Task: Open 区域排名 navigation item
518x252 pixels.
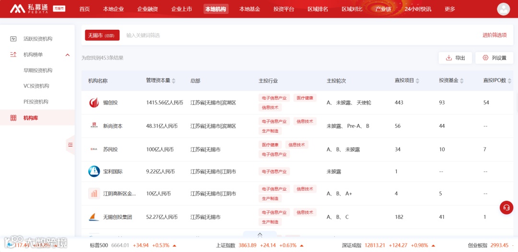Action: click(318, 9)
